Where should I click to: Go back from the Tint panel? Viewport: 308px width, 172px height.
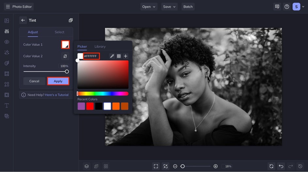click(23, 20)
